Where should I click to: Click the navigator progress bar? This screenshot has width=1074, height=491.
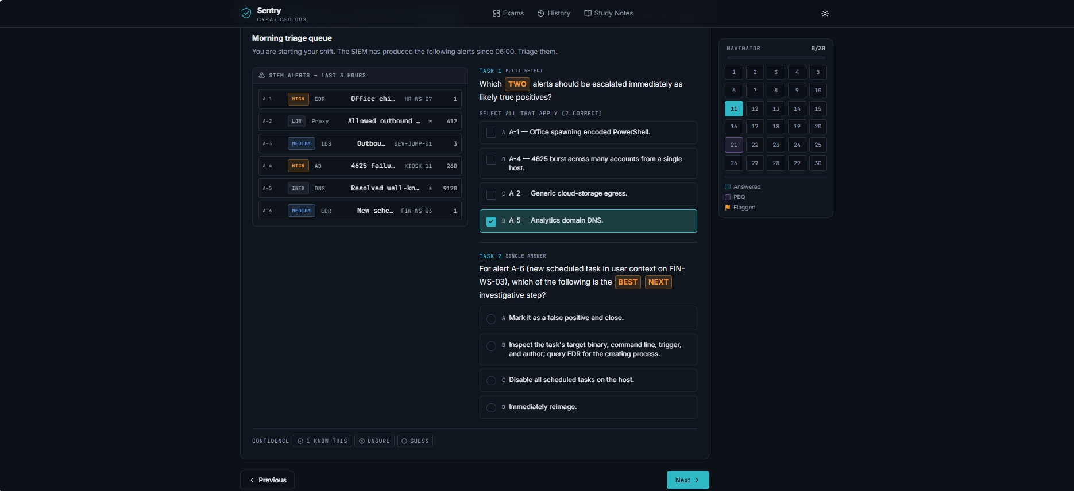(776, 58)
